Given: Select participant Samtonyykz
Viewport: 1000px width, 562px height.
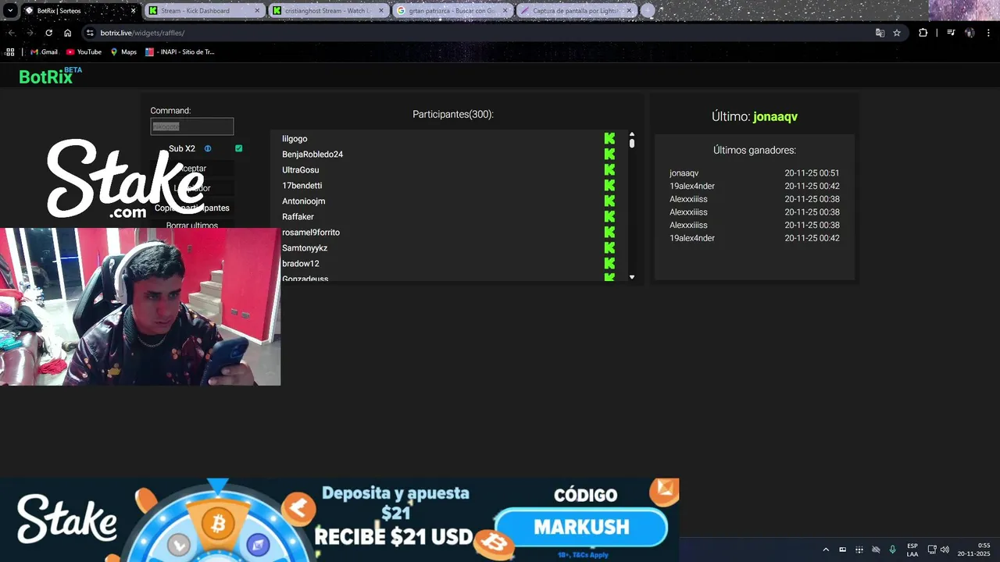Looking at the screenshot, I should tap(305, 248).
